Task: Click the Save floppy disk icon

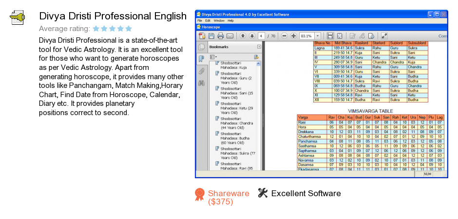Action: (211, 36)
